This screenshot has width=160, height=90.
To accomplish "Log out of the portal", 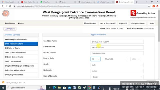I will (x=151, y=23).
